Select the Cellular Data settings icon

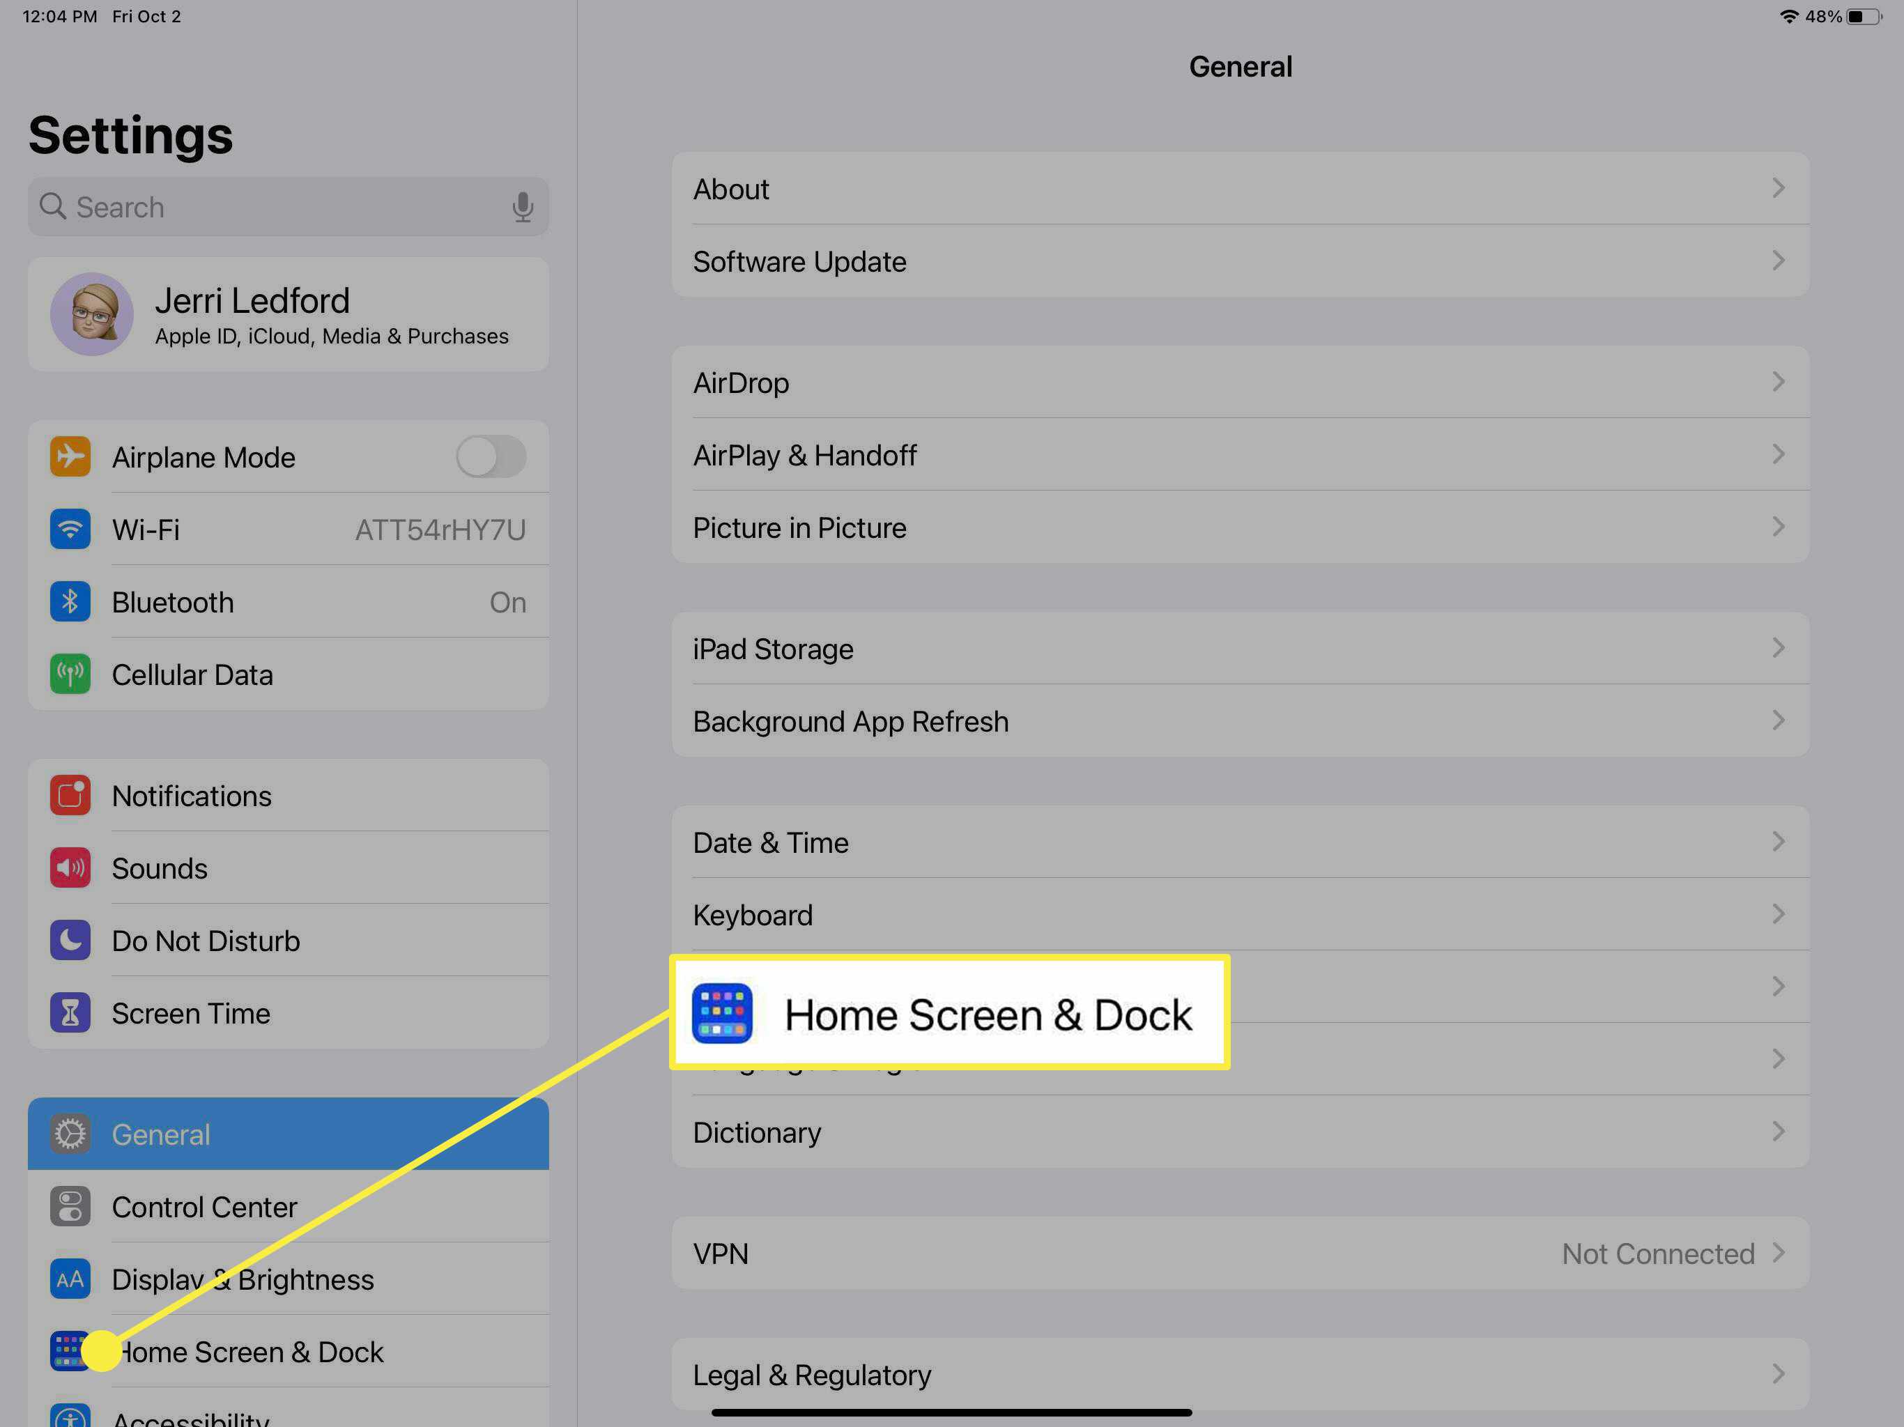coord(70,673)
